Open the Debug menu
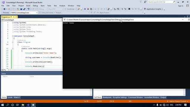This screenshot has width=190, height=107. (35, 6)
